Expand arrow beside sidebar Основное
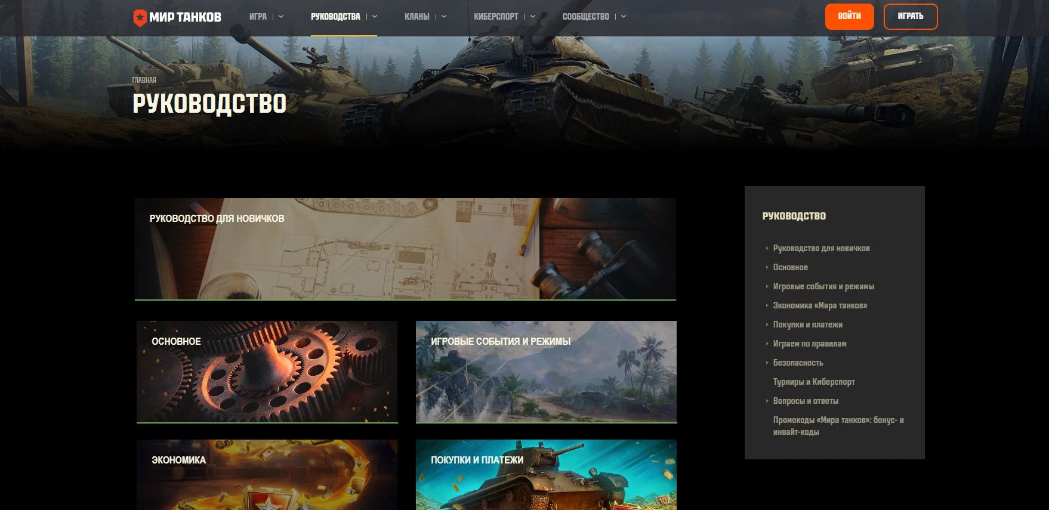Image resolution: width=1049 pixels, height=510 pixels. click(767, 267)
